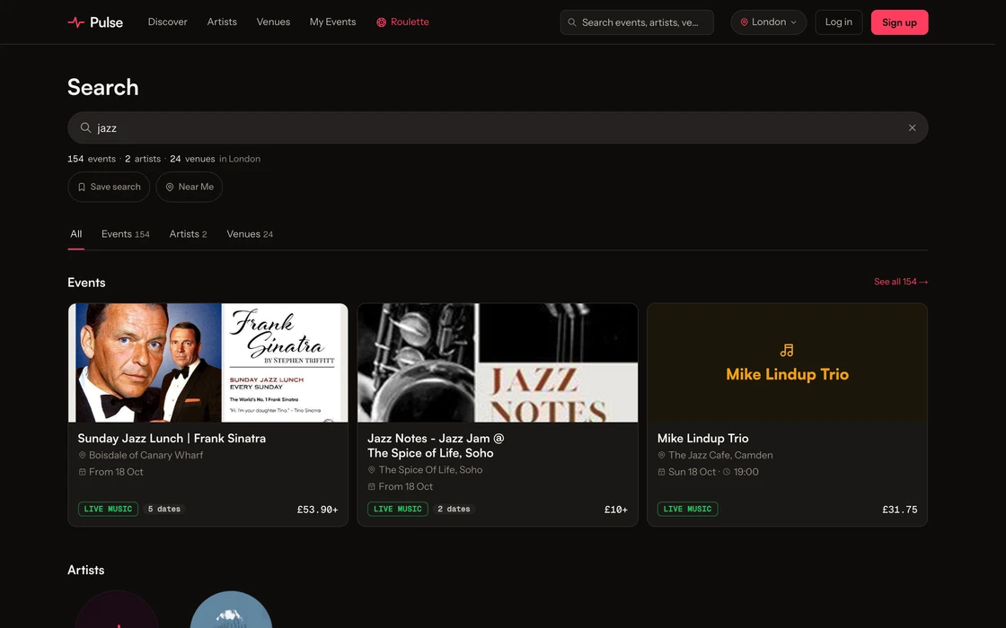1006x628 pixels.
Task: Click the 2 dates badge
Action: [454, 509]
